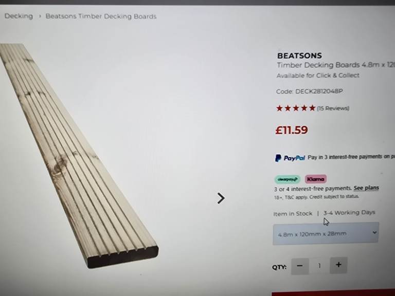The width and height of the screenshot is (395, 296).
Task: Click the next image arrow
Action: point(221,198)
